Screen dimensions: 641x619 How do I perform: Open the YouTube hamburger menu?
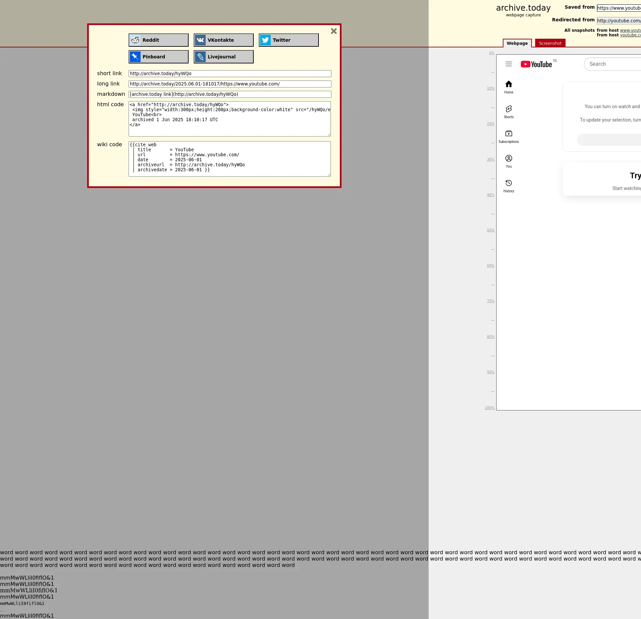(508, 64)
